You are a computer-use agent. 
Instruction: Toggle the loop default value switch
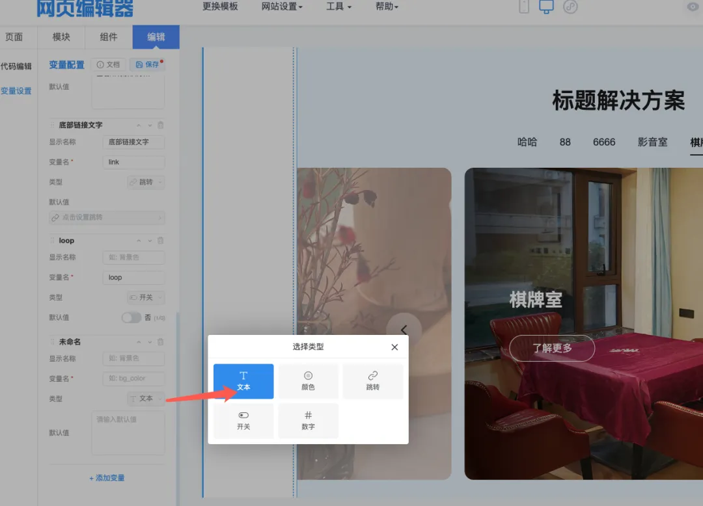click(x=131, y=317)
